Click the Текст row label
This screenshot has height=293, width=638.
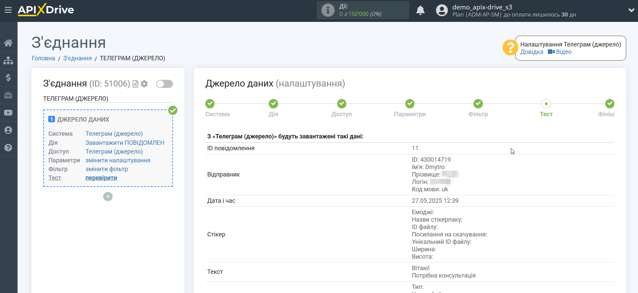(x=215, y=272)
